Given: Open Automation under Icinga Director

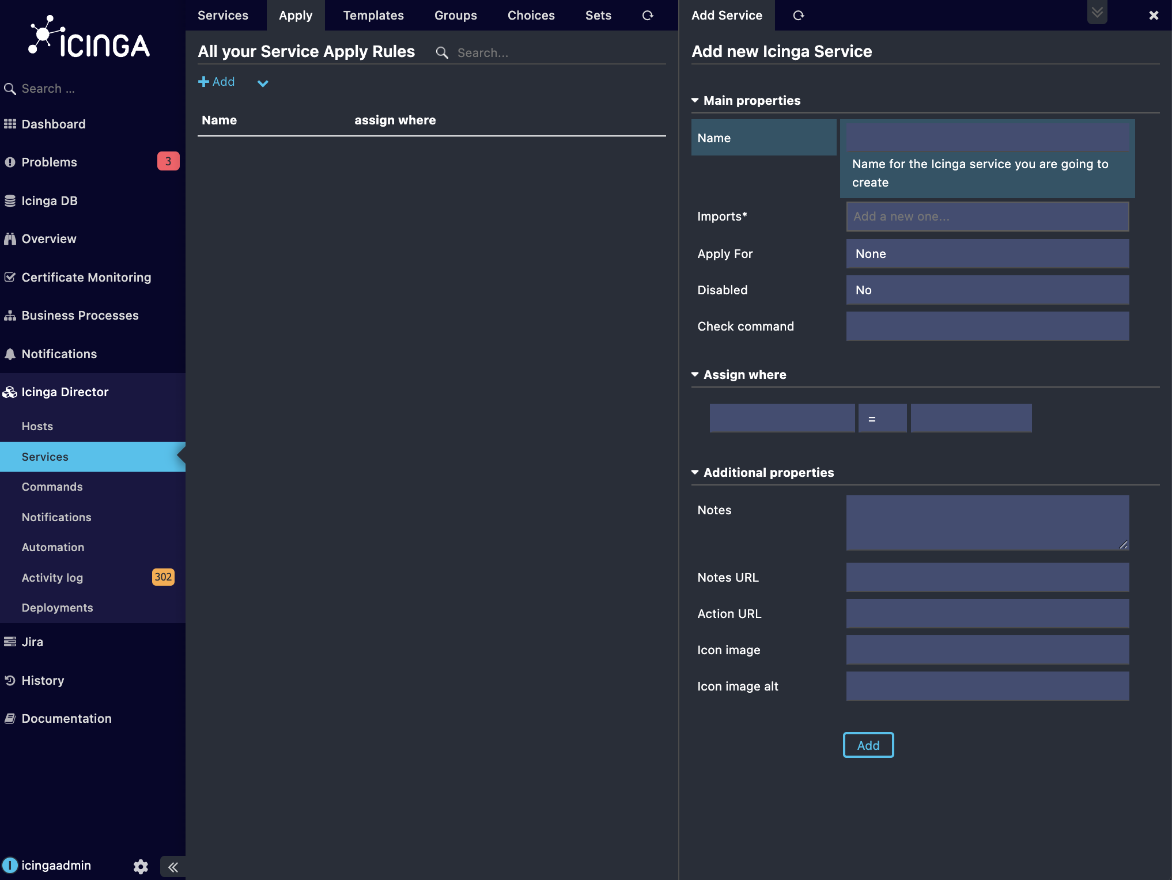Looking at the screenshot, I should point(52,547).
